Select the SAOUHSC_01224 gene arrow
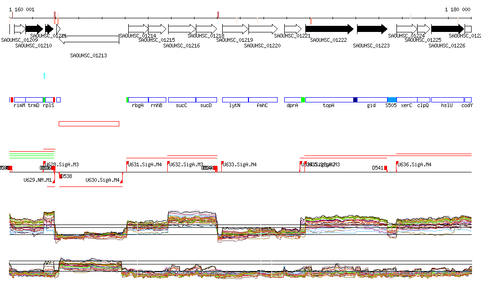This screenshot has height=287, width=481. tap(407, 29)
